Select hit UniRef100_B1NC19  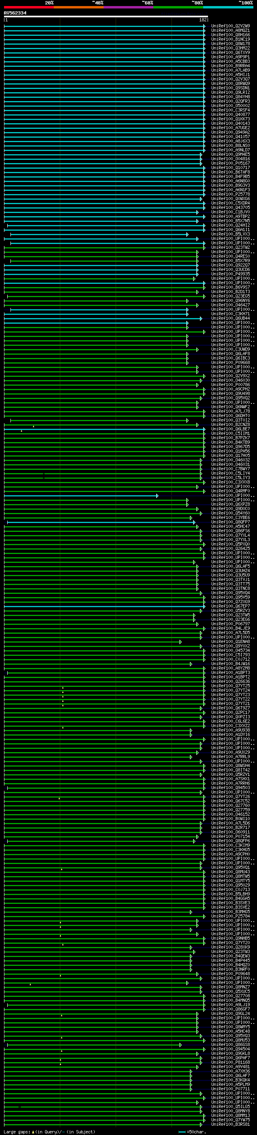230,39
